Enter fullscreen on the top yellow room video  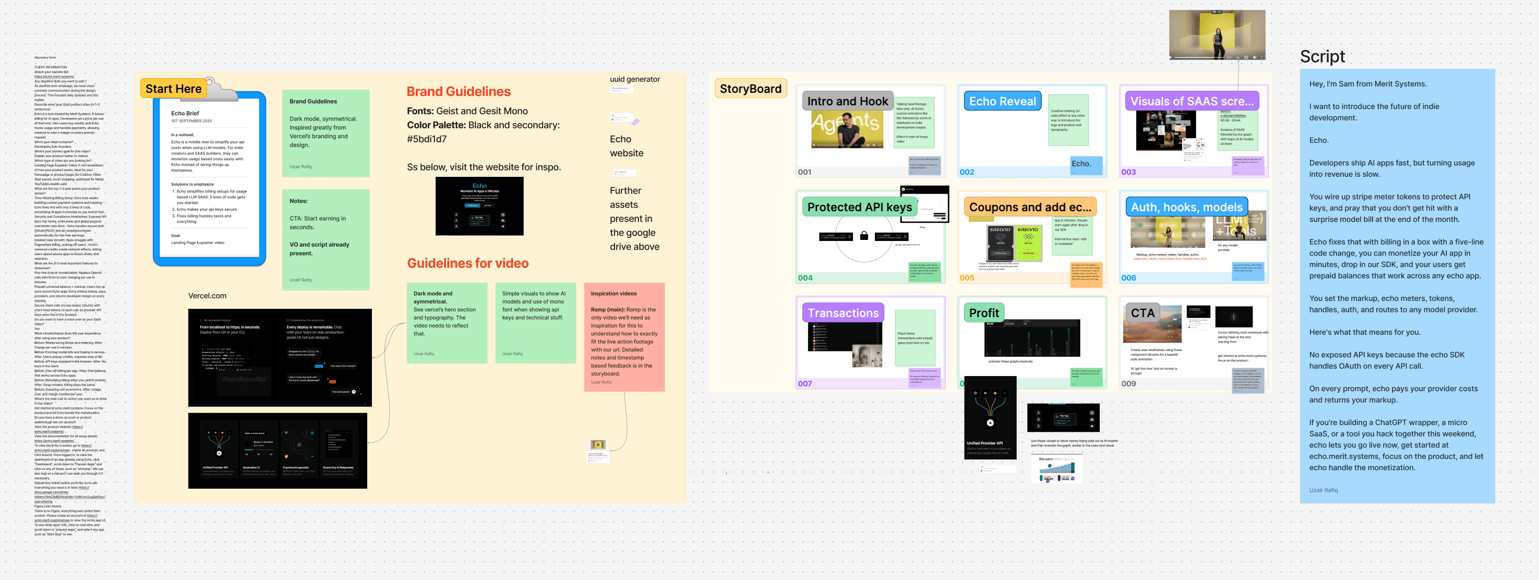tap(1264, 57)
